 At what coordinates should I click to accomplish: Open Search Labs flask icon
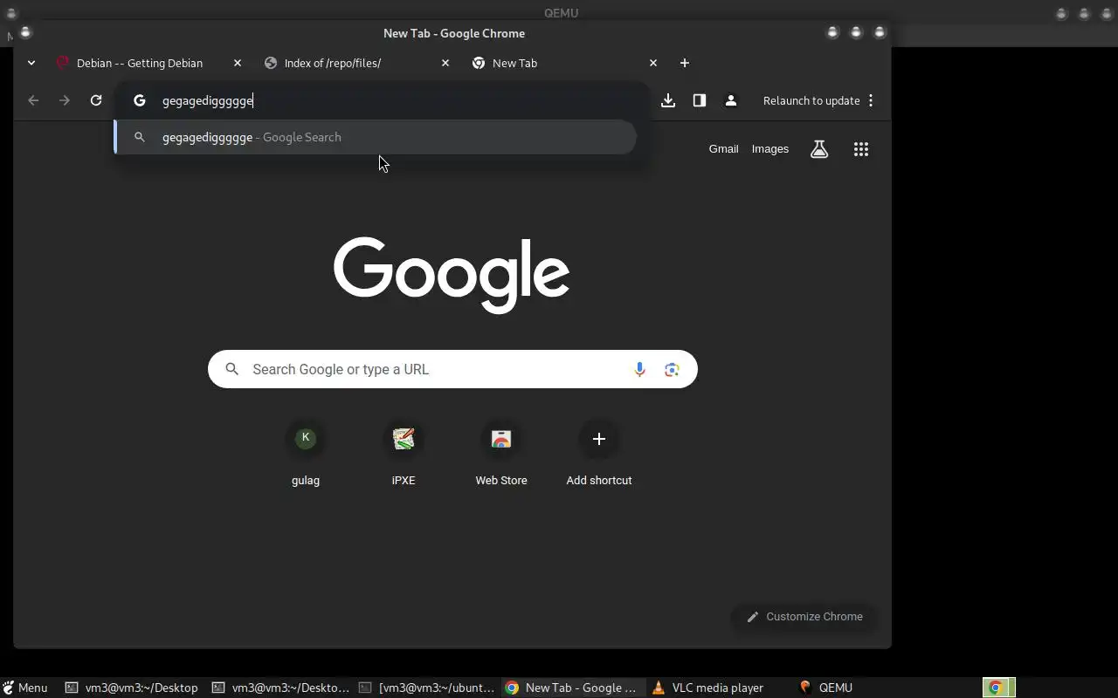(x=819, y=149)
